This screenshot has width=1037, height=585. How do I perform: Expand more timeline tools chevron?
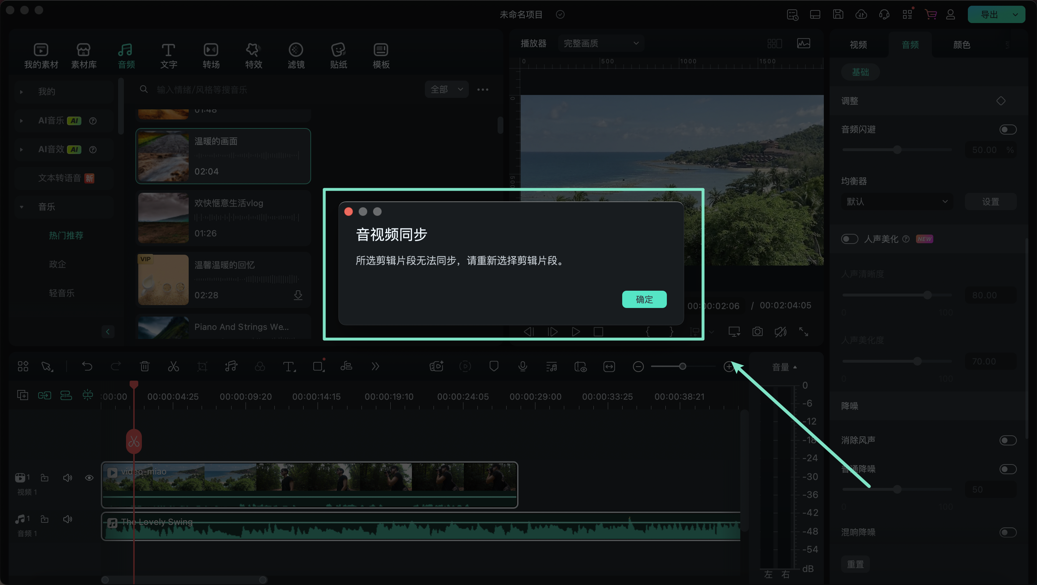375,366
